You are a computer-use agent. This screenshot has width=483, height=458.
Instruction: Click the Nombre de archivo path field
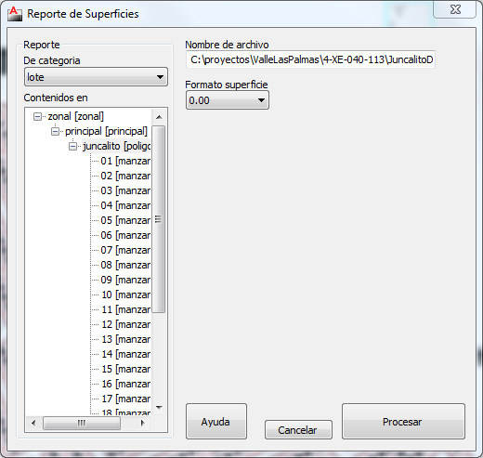tap(310, 59)
